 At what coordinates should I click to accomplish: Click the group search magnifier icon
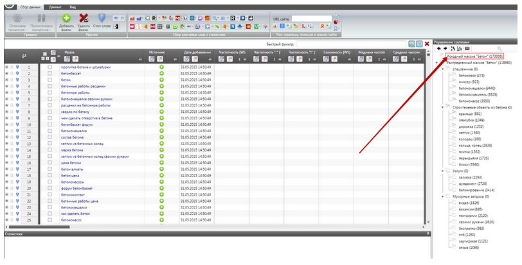(x=499, y=48)
